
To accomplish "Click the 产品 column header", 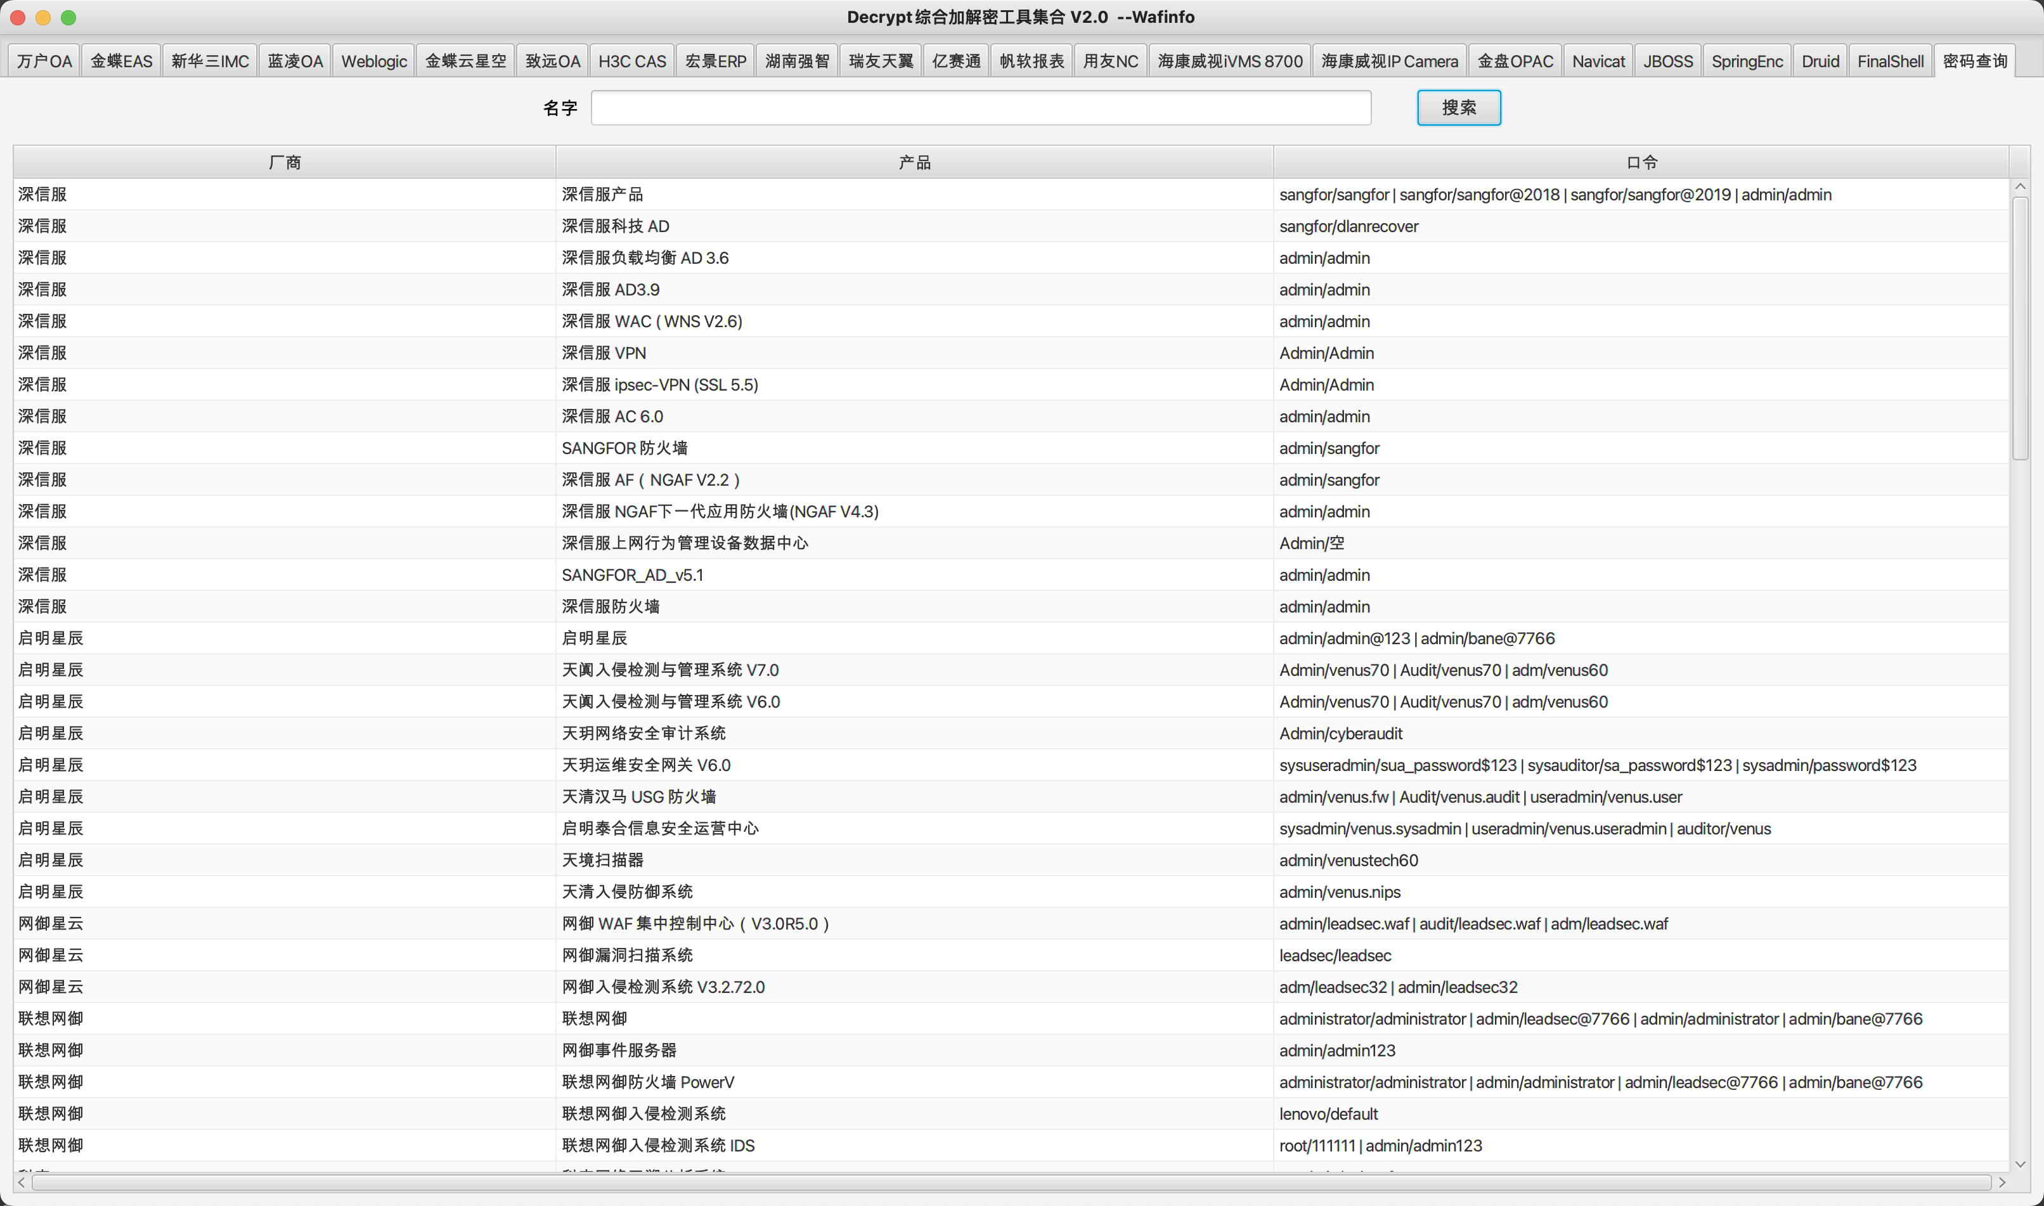I will [x=914, y=162].
